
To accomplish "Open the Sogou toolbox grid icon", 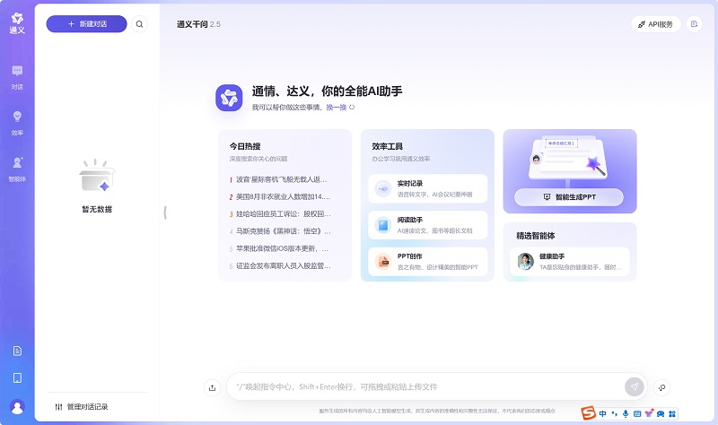I will 671,413.
